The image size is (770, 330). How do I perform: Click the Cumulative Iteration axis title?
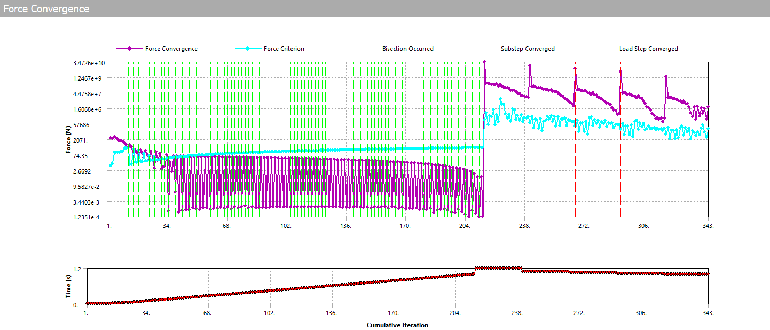click(x=397, y=325)
